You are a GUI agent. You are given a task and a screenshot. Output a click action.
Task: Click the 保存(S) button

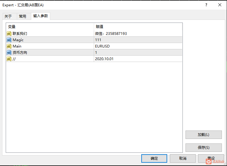click(204, 148)
